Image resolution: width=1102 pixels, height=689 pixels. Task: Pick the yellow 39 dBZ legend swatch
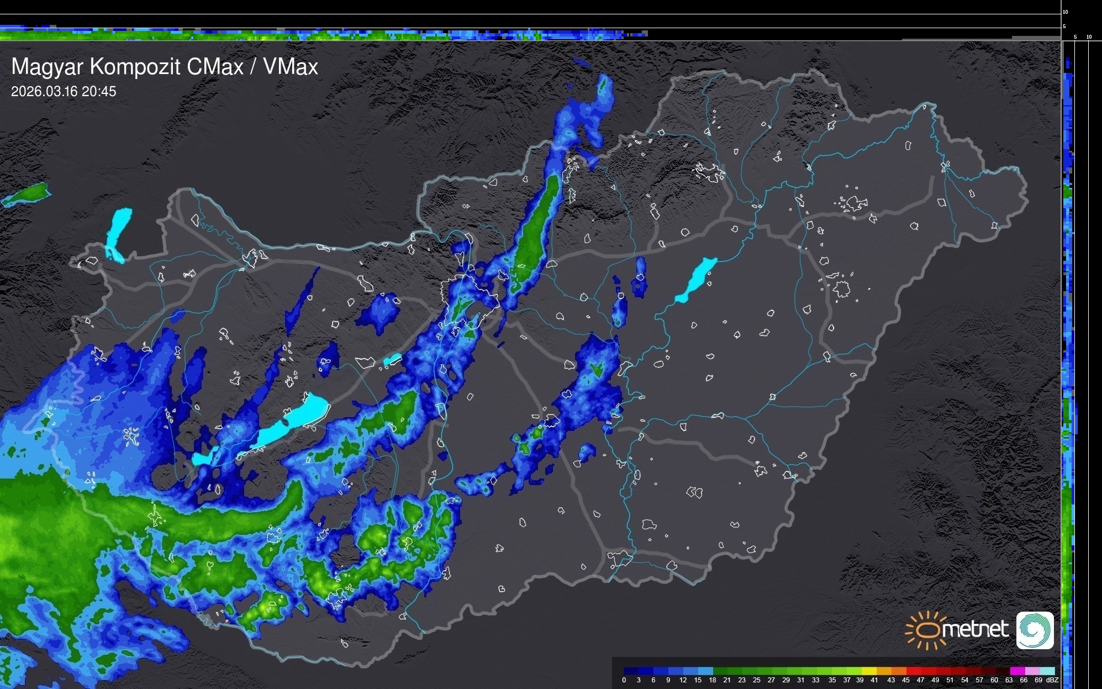869,671
